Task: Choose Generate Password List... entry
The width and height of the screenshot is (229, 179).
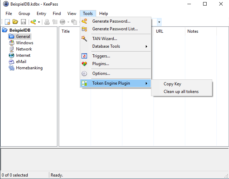Action: [x=115, y=29]
